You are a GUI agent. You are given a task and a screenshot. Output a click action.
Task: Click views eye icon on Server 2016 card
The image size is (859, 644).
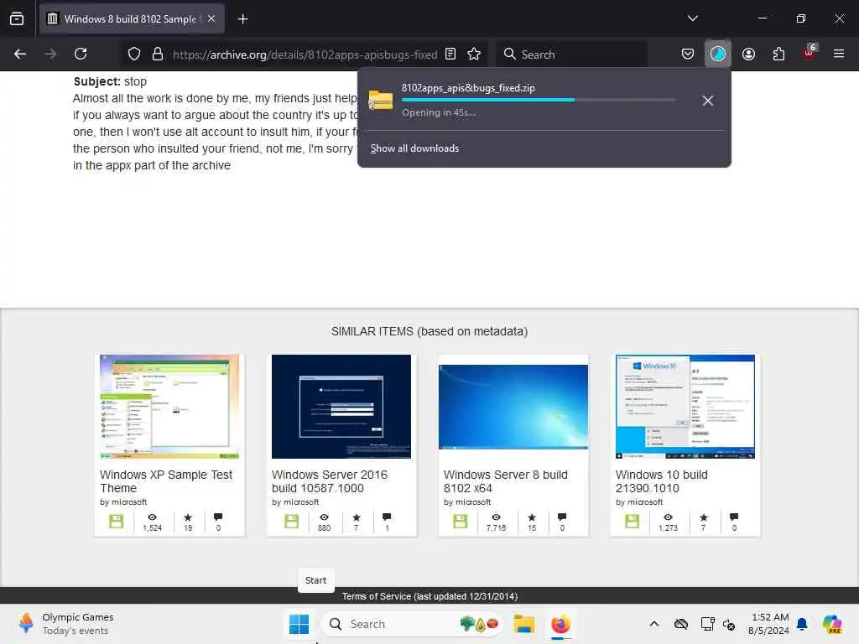[x=325, y=517]
